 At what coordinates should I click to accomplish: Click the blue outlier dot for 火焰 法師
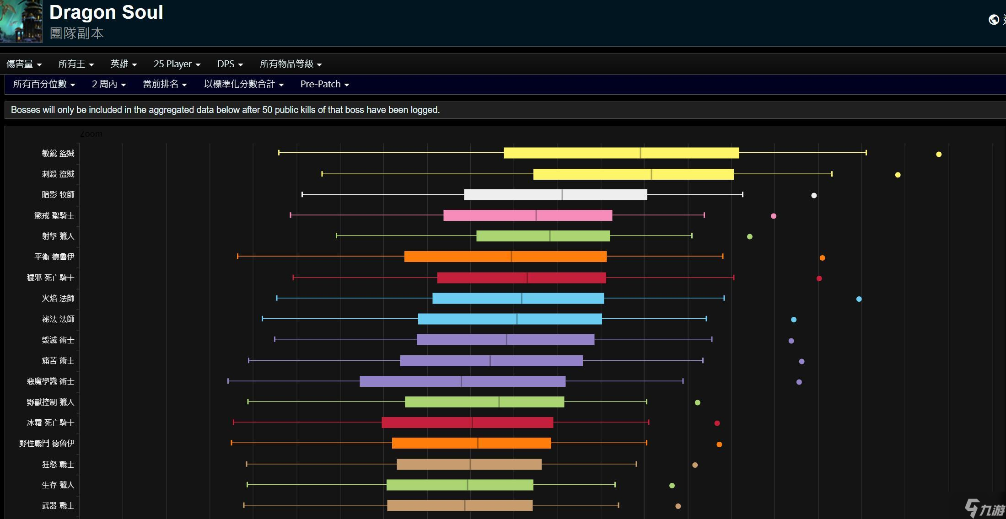859,299
